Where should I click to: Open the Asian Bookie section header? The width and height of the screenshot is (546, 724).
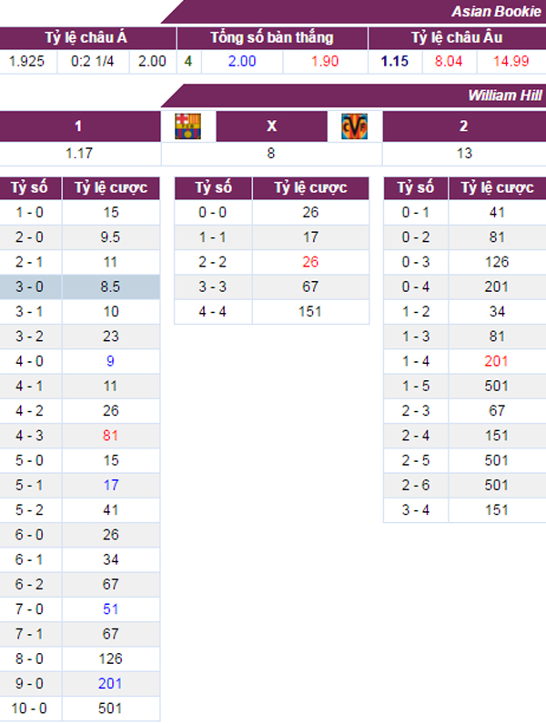click(496, 12)
